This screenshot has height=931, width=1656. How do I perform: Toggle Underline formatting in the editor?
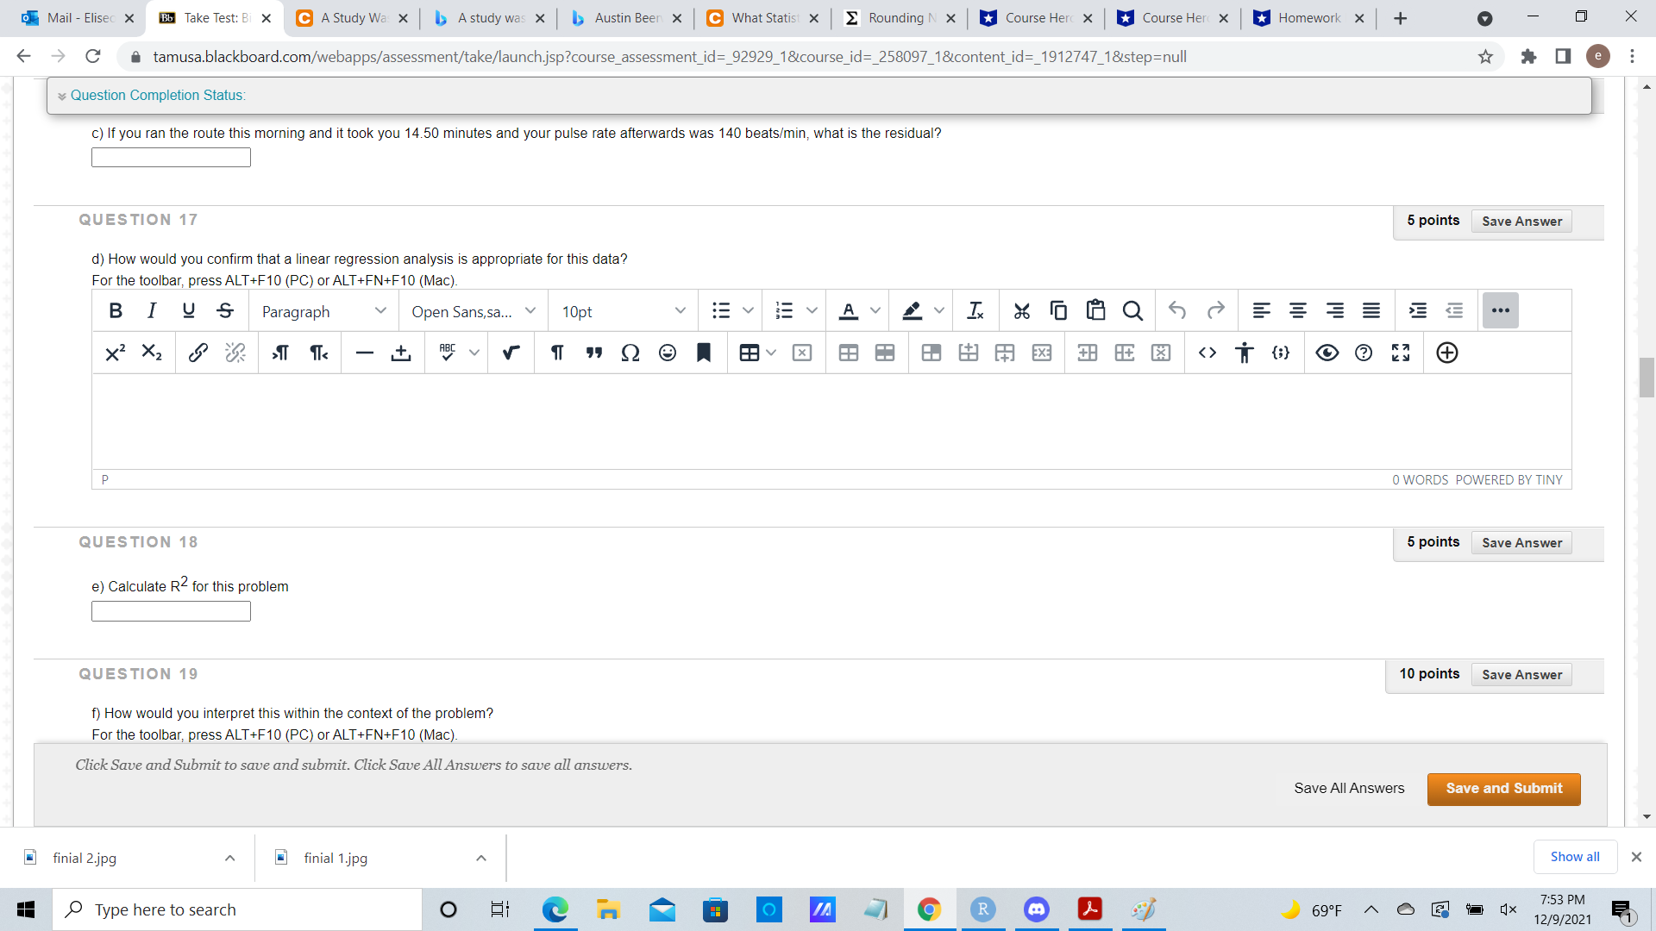click(x=188, y=311)
